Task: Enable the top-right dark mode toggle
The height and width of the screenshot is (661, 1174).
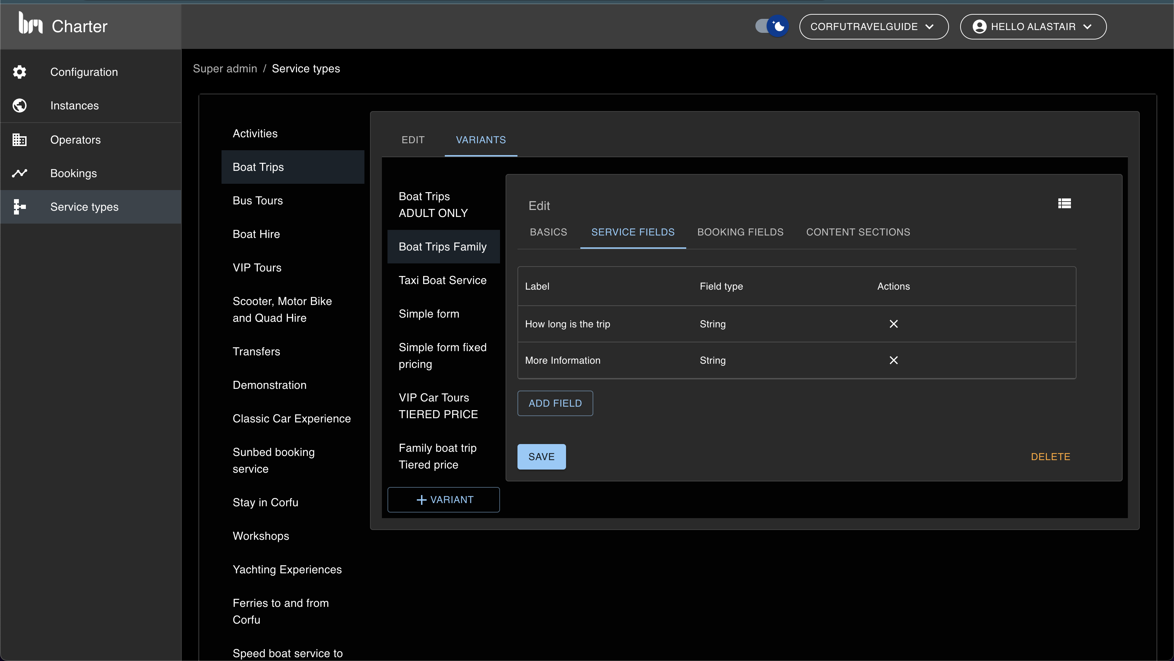Action: (770, 26)
